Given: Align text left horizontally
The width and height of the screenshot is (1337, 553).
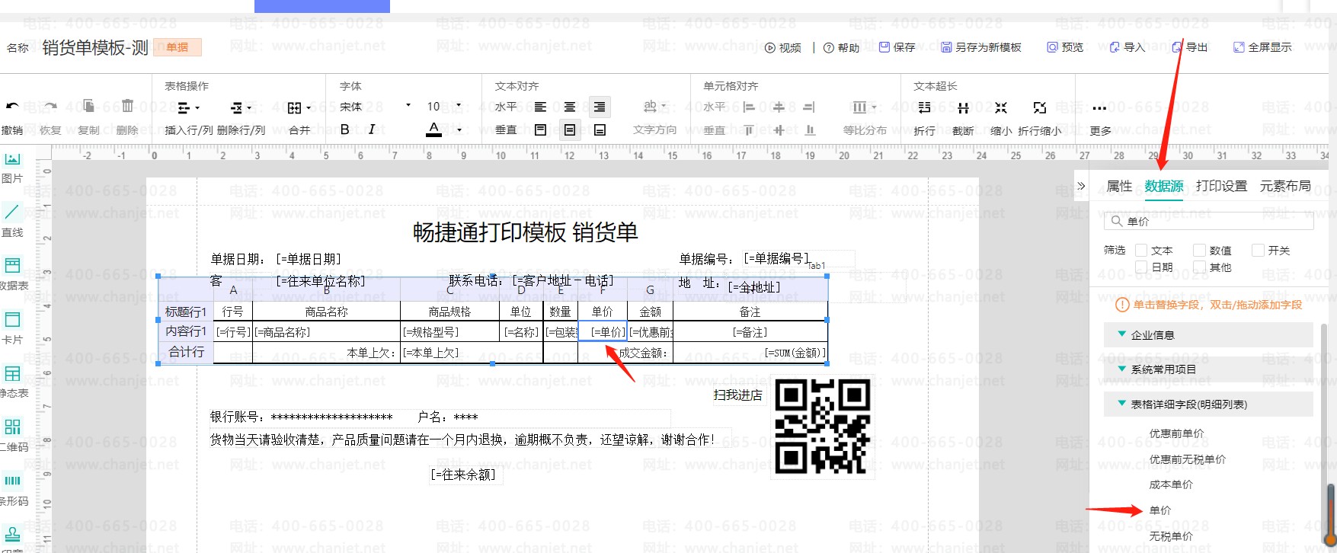Looking at the screenshot, I should tap(540, 107).
